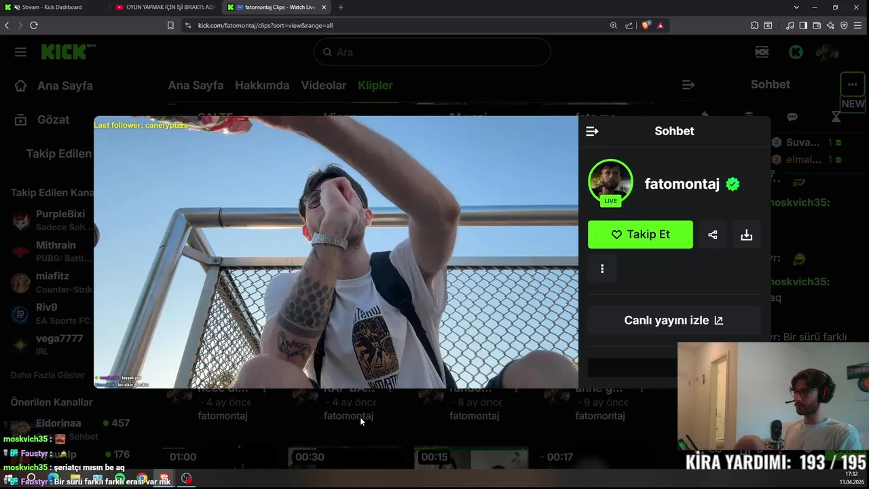This screenshot has height=489, width=869.
Task: Go back with browser back arrow
Action: [x=7, y=25]
